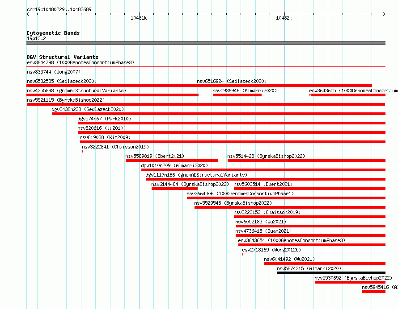Click the gray 19p13.2 cytogenetic band
The image size is (398, 309).
(x=206, y=43)
